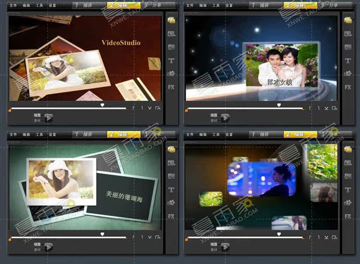Open Media library beside 郎才女貌 preview
The image size is (360, 264).
[348, 21]
